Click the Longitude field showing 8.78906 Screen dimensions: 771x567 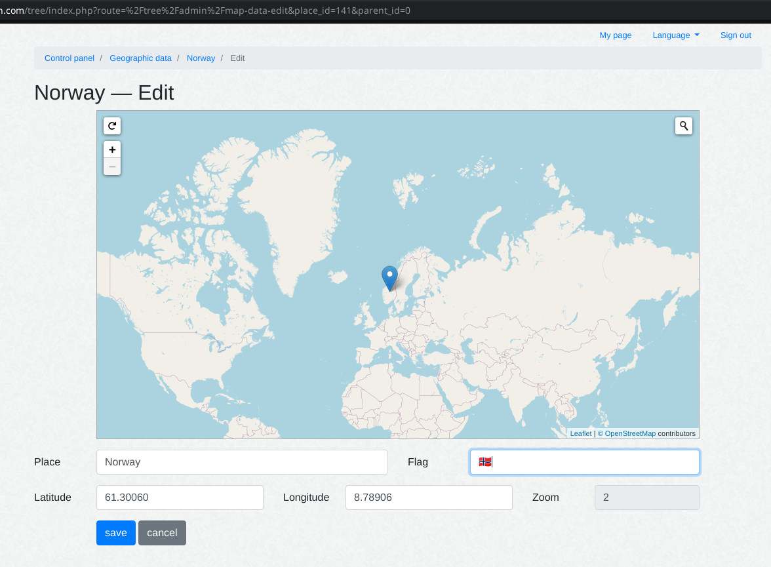pyautogui.click(x=429, y=498)
